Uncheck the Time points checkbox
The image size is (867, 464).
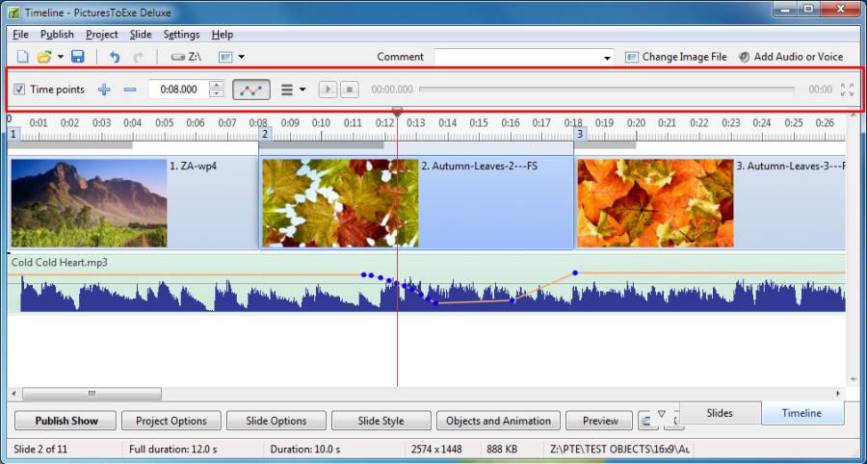(20, 90)
